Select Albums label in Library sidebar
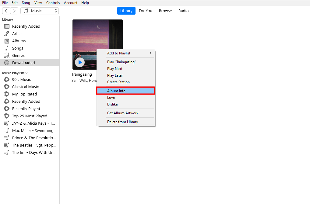This screenshot has width=310, height=204. tap(19, 41)
